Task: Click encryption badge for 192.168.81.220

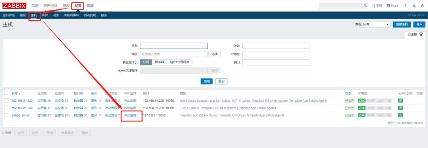Action: 401,101
